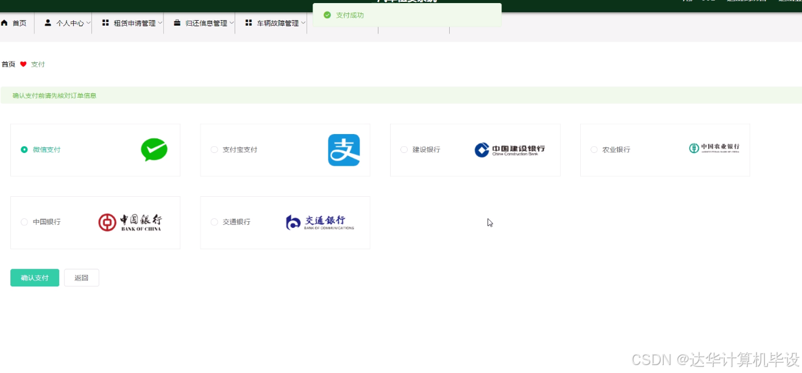The width and height of the screenshot is (802, 373).
Task: Select the 支付宝支付 radio button
Action: [x=214, y=149]
